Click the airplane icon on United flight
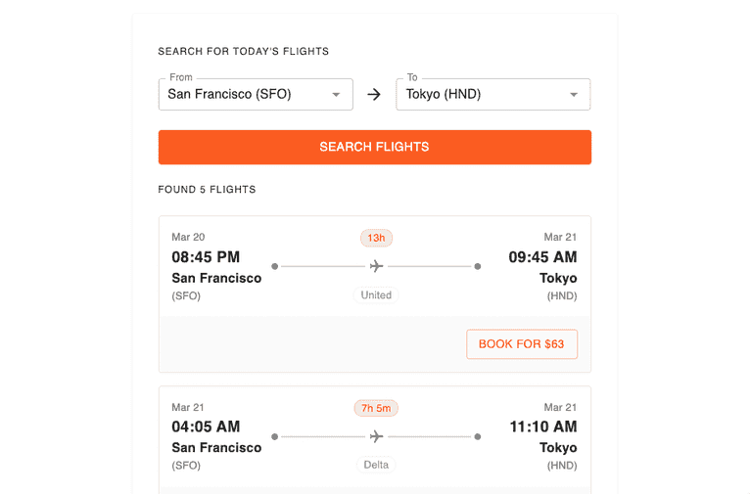This screenshot has height=494, width=750. point(376,266)
